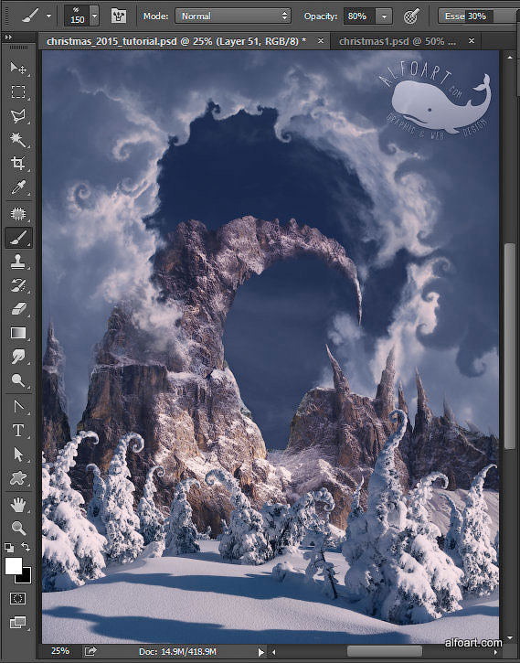The height and width of the screenshot is (663, 520).
Task: Select the Dodge tool
Action: (x=18, y=380)
